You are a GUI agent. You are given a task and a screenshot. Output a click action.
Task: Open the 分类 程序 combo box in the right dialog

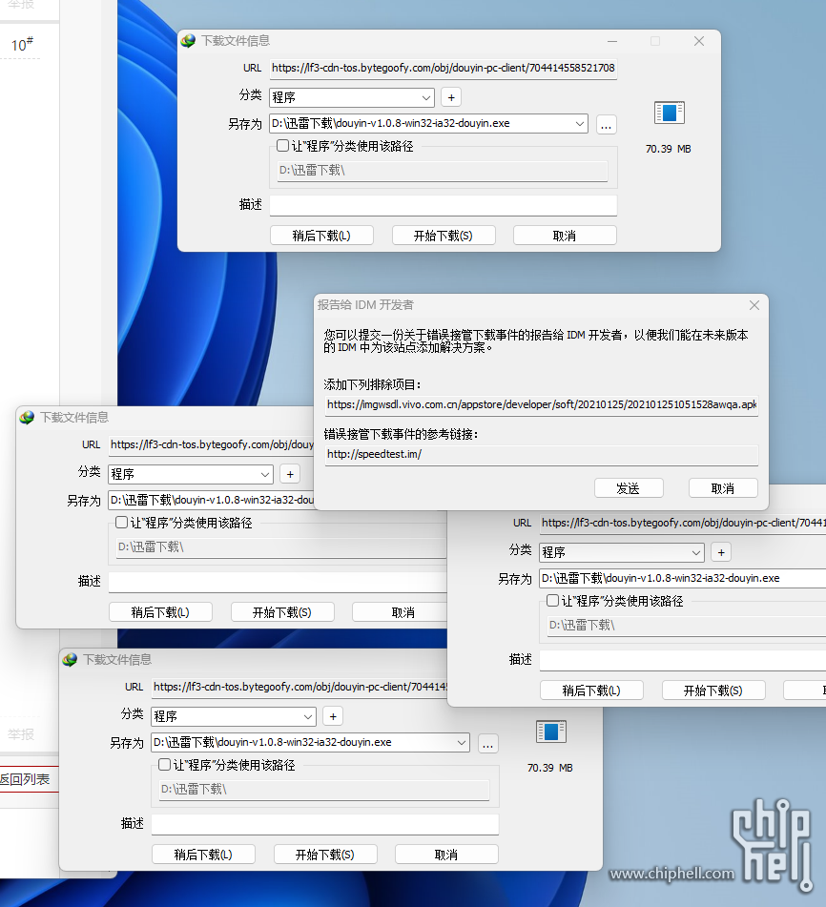click(x=622, y=552)
